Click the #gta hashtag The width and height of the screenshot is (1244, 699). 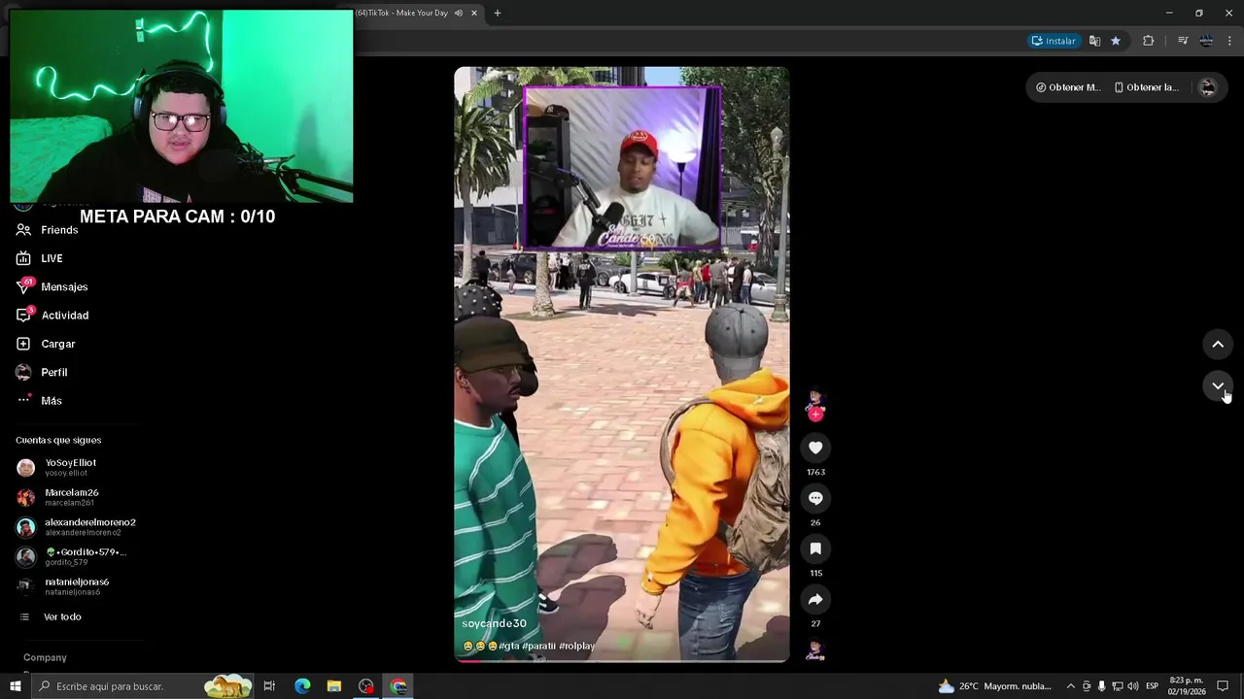(508, 646)
